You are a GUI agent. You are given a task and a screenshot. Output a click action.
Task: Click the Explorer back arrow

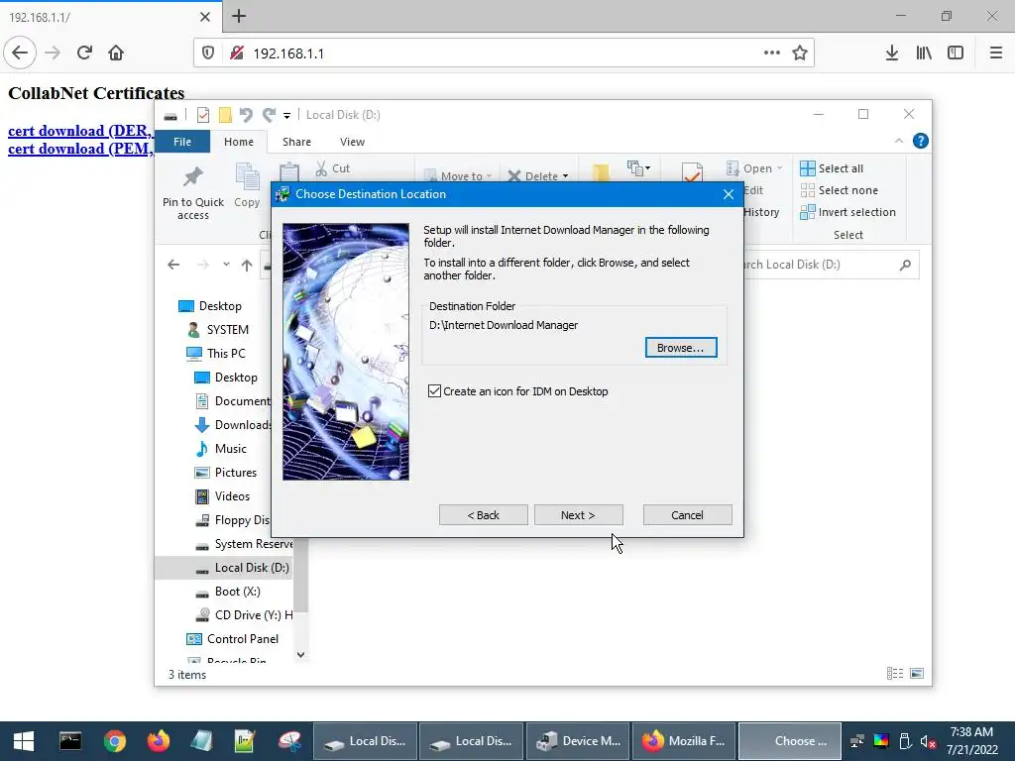click(x=173, y=265)
